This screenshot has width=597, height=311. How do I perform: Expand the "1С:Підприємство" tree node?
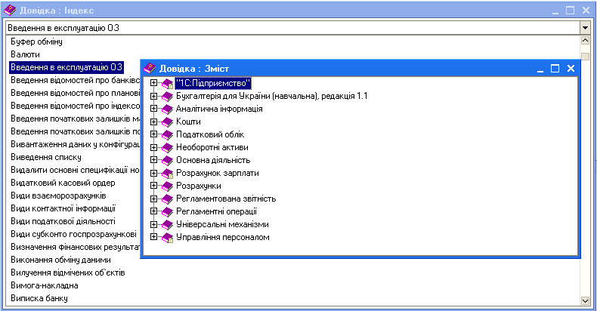coord(153,83)
